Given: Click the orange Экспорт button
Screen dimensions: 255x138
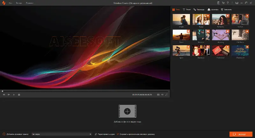Looking at the screenshot, I should tap(241, 134).
